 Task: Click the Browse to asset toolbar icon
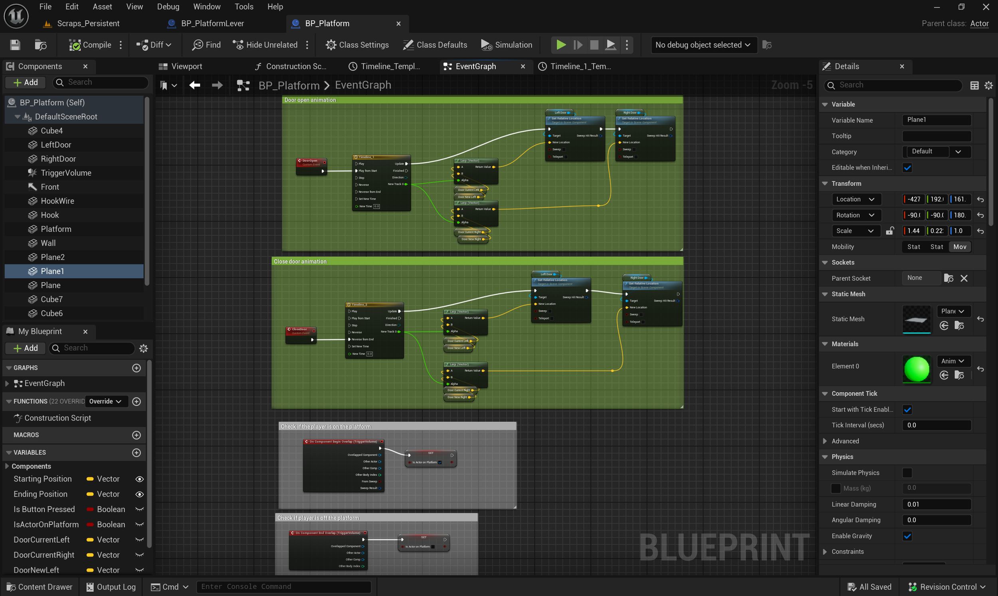[x=41, y=45]
